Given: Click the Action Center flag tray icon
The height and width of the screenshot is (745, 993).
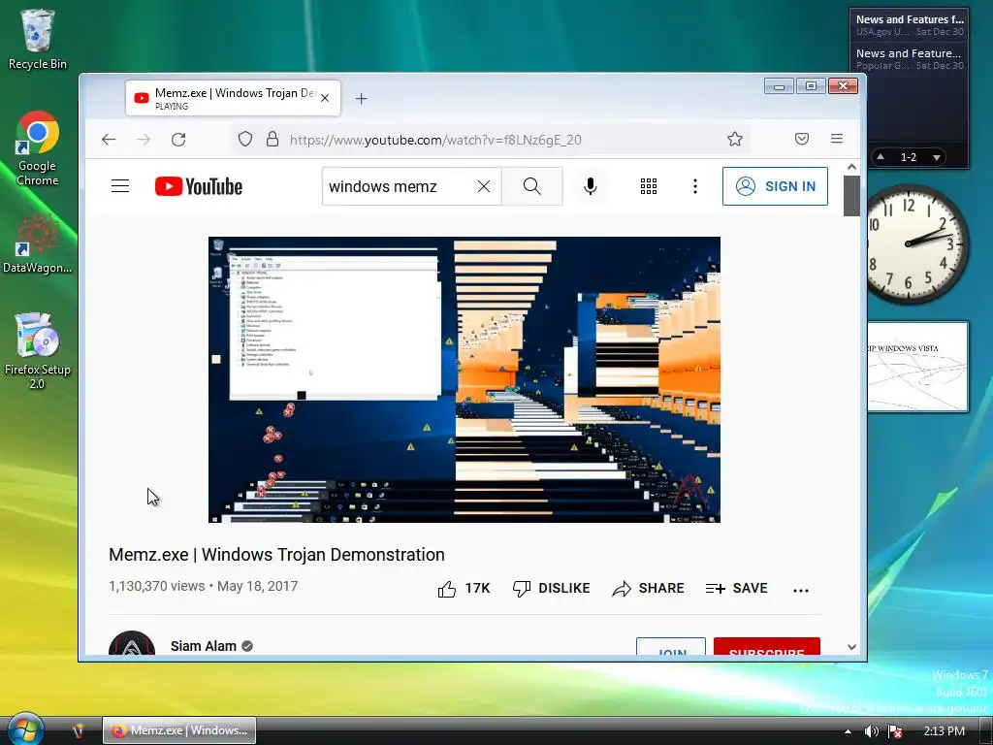Looking at the screenshot, I should click(x=895, y=731).
